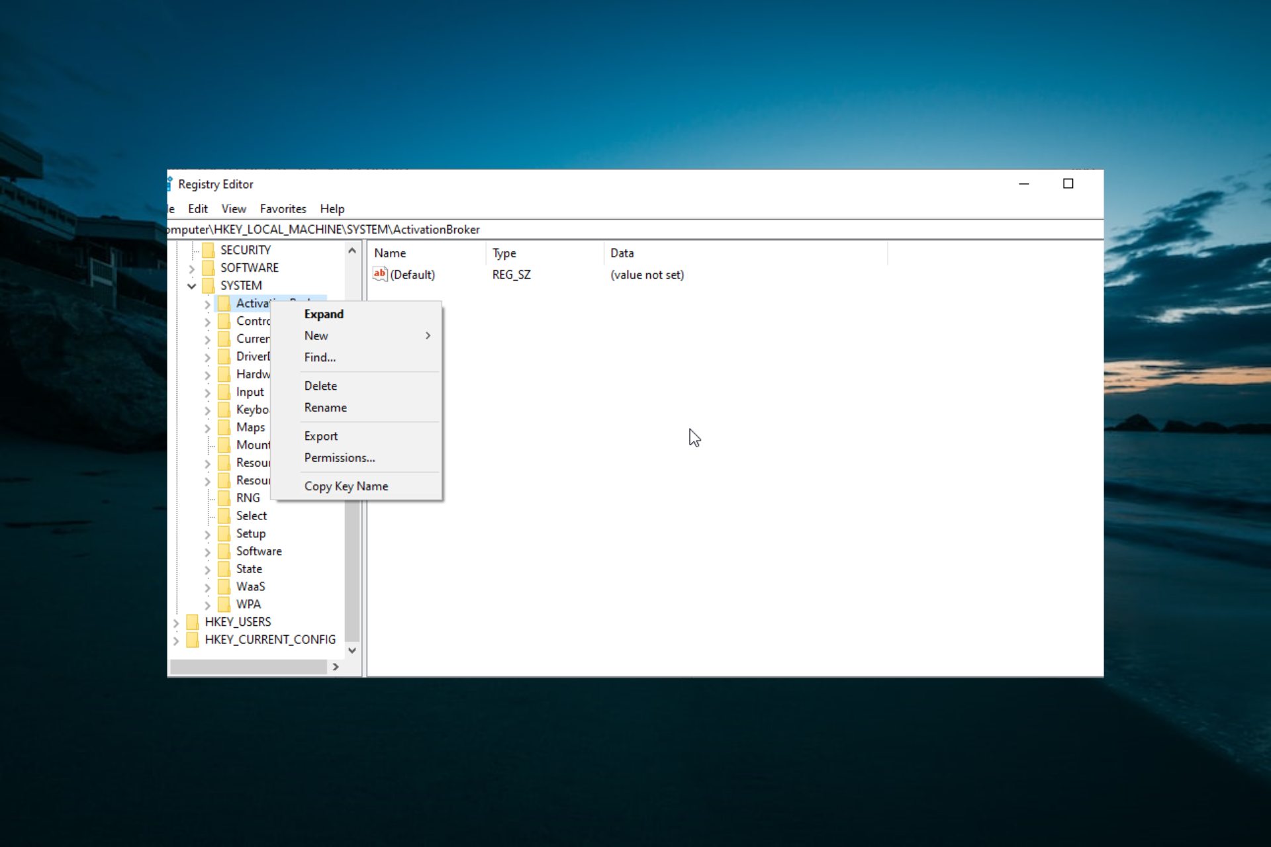Click the Type column header

click(x=545, y=253)
